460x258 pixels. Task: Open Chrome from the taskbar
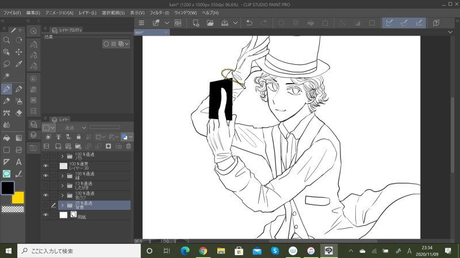coord(203,251)
